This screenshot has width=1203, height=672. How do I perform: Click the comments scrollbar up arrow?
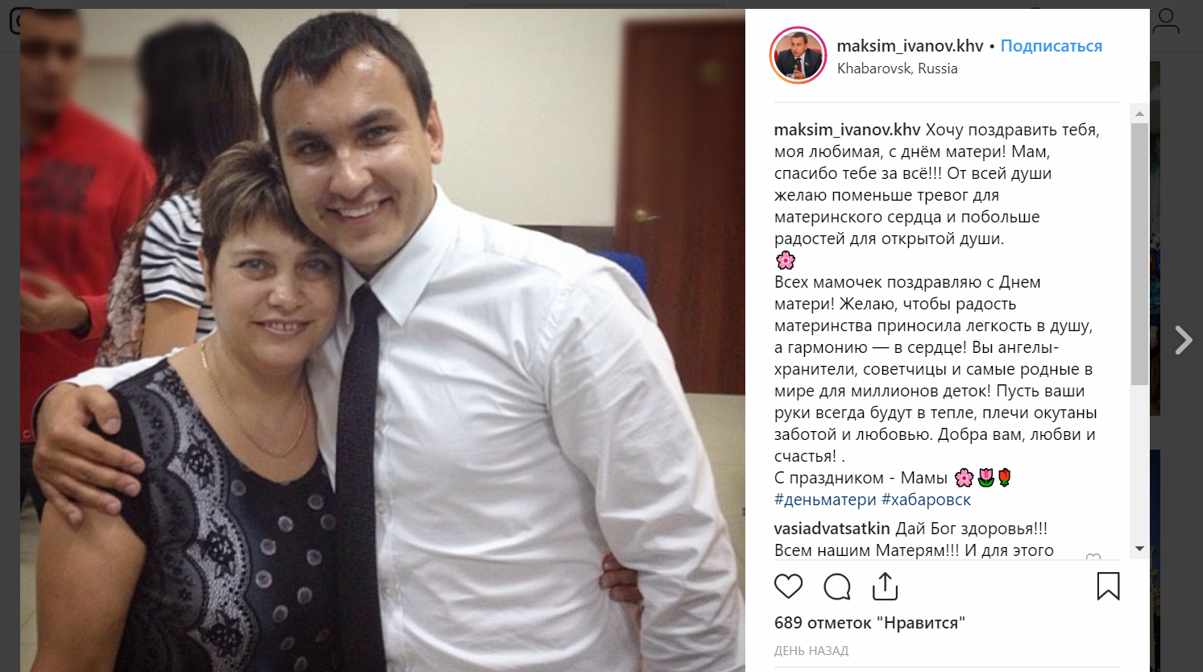[1139, 114]
